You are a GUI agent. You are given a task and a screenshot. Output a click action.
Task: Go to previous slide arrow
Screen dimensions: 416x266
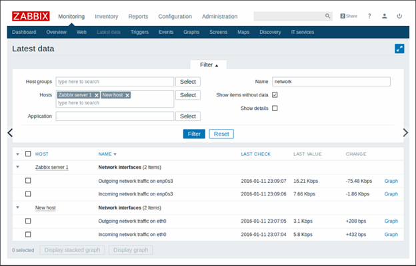tap(10, 133)
